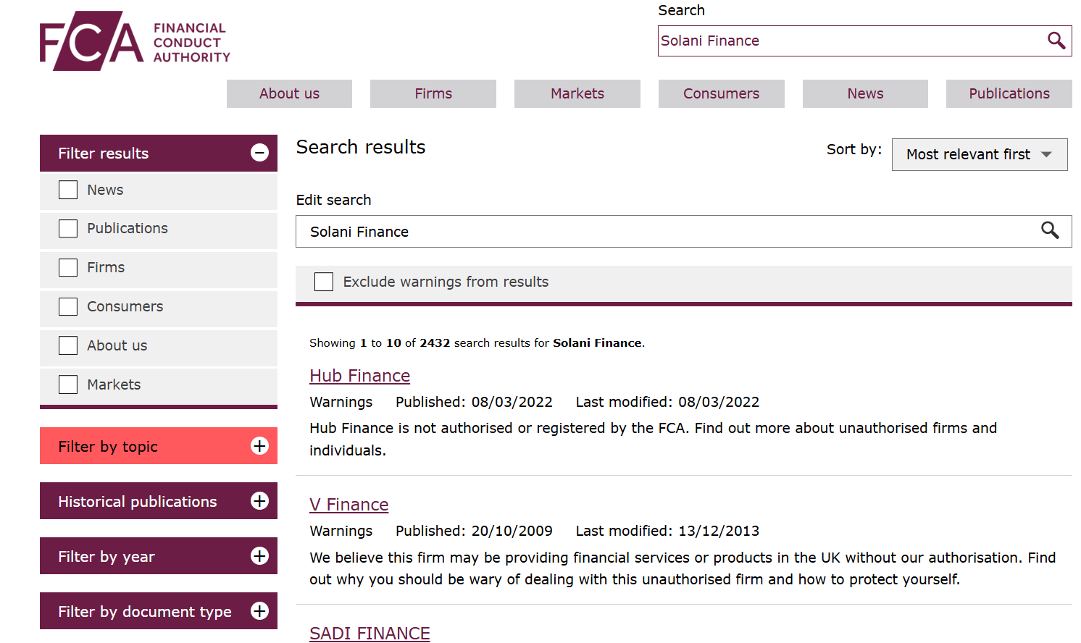
Task: Tick the Markets filter checkbox
Action: click(68, 384)
